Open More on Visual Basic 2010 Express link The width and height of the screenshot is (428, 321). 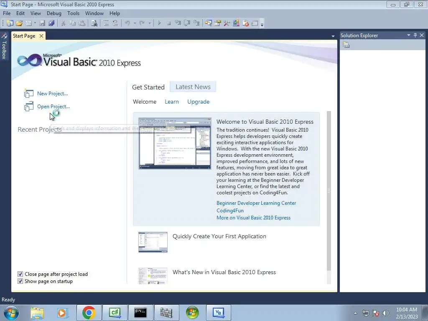coord(254,217)
